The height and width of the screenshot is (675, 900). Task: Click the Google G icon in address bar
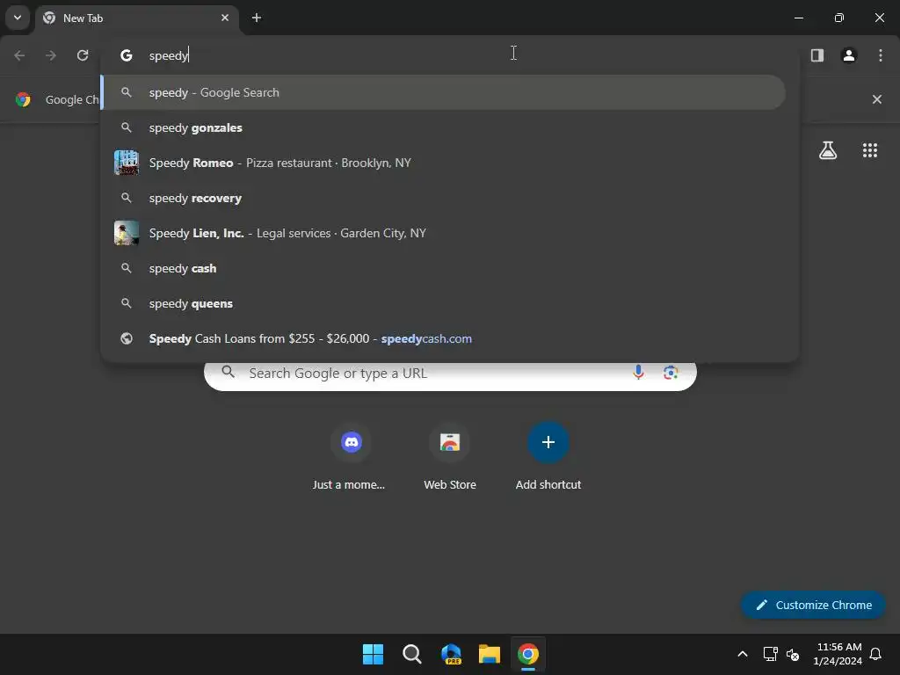127,55
